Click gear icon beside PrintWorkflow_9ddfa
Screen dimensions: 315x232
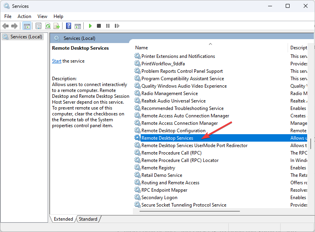pyautogui.click(x=138, y=63)
